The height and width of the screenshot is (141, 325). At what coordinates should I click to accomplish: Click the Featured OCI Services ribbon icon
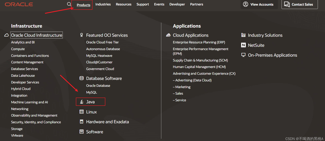pos(82,35)
